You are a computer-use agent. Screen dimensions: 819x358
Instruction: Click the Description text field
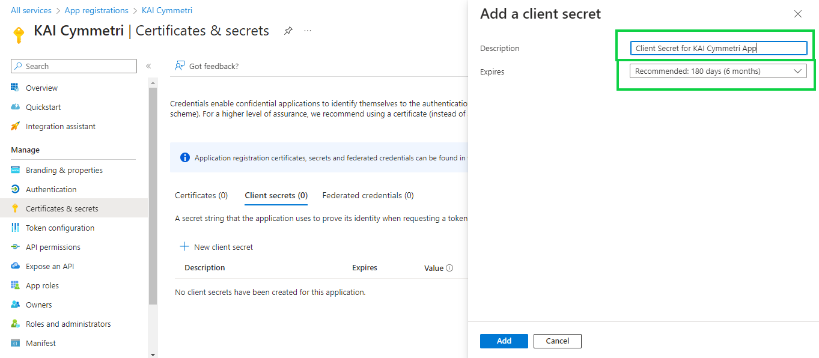coord(718,49)
